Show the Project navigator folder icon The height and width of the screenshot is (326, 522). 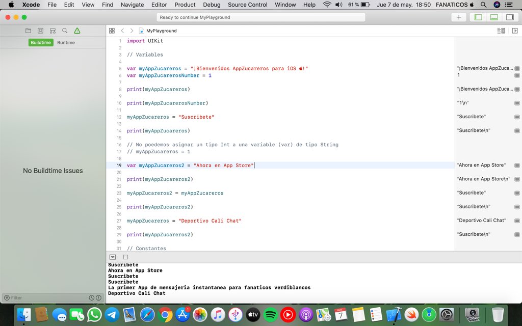tap(29, 31)
